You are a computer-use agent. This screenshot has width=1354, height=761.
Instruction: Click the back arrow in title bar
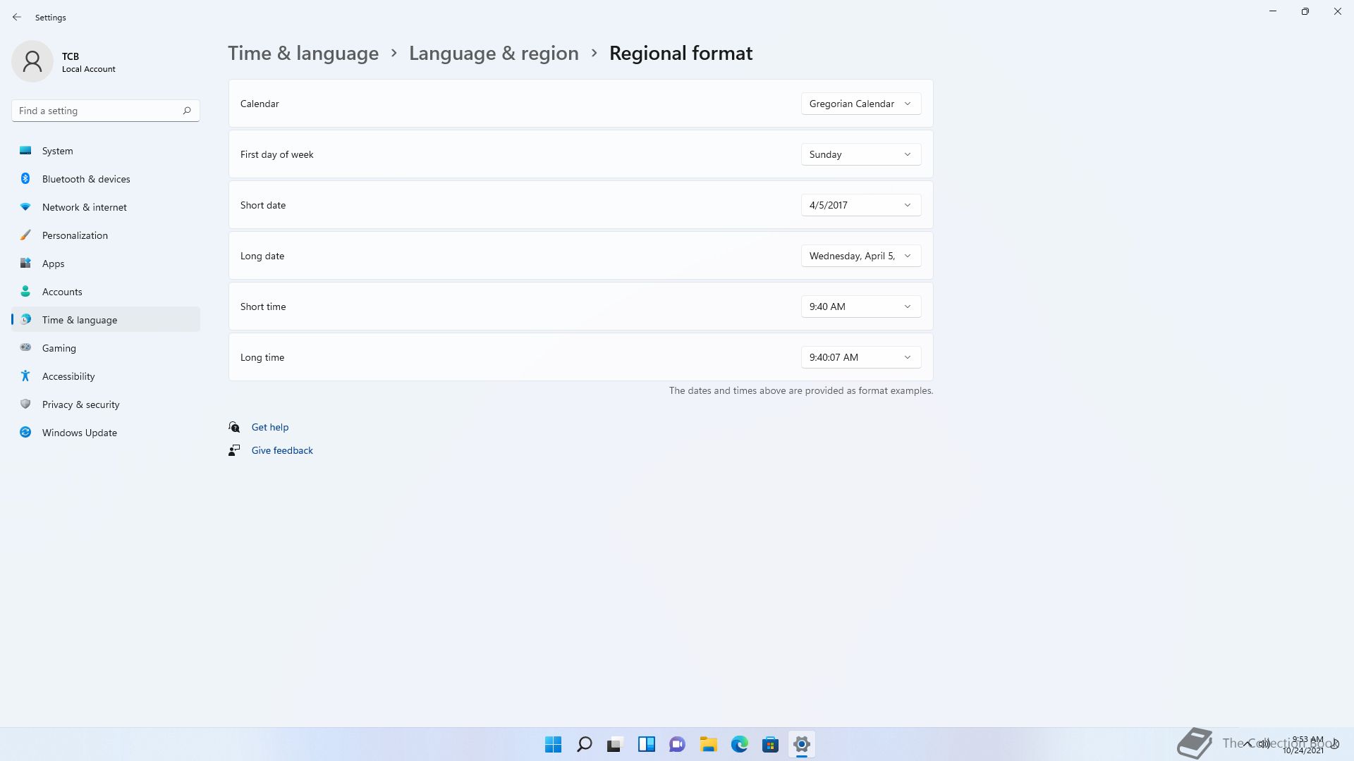click(17, 17)
